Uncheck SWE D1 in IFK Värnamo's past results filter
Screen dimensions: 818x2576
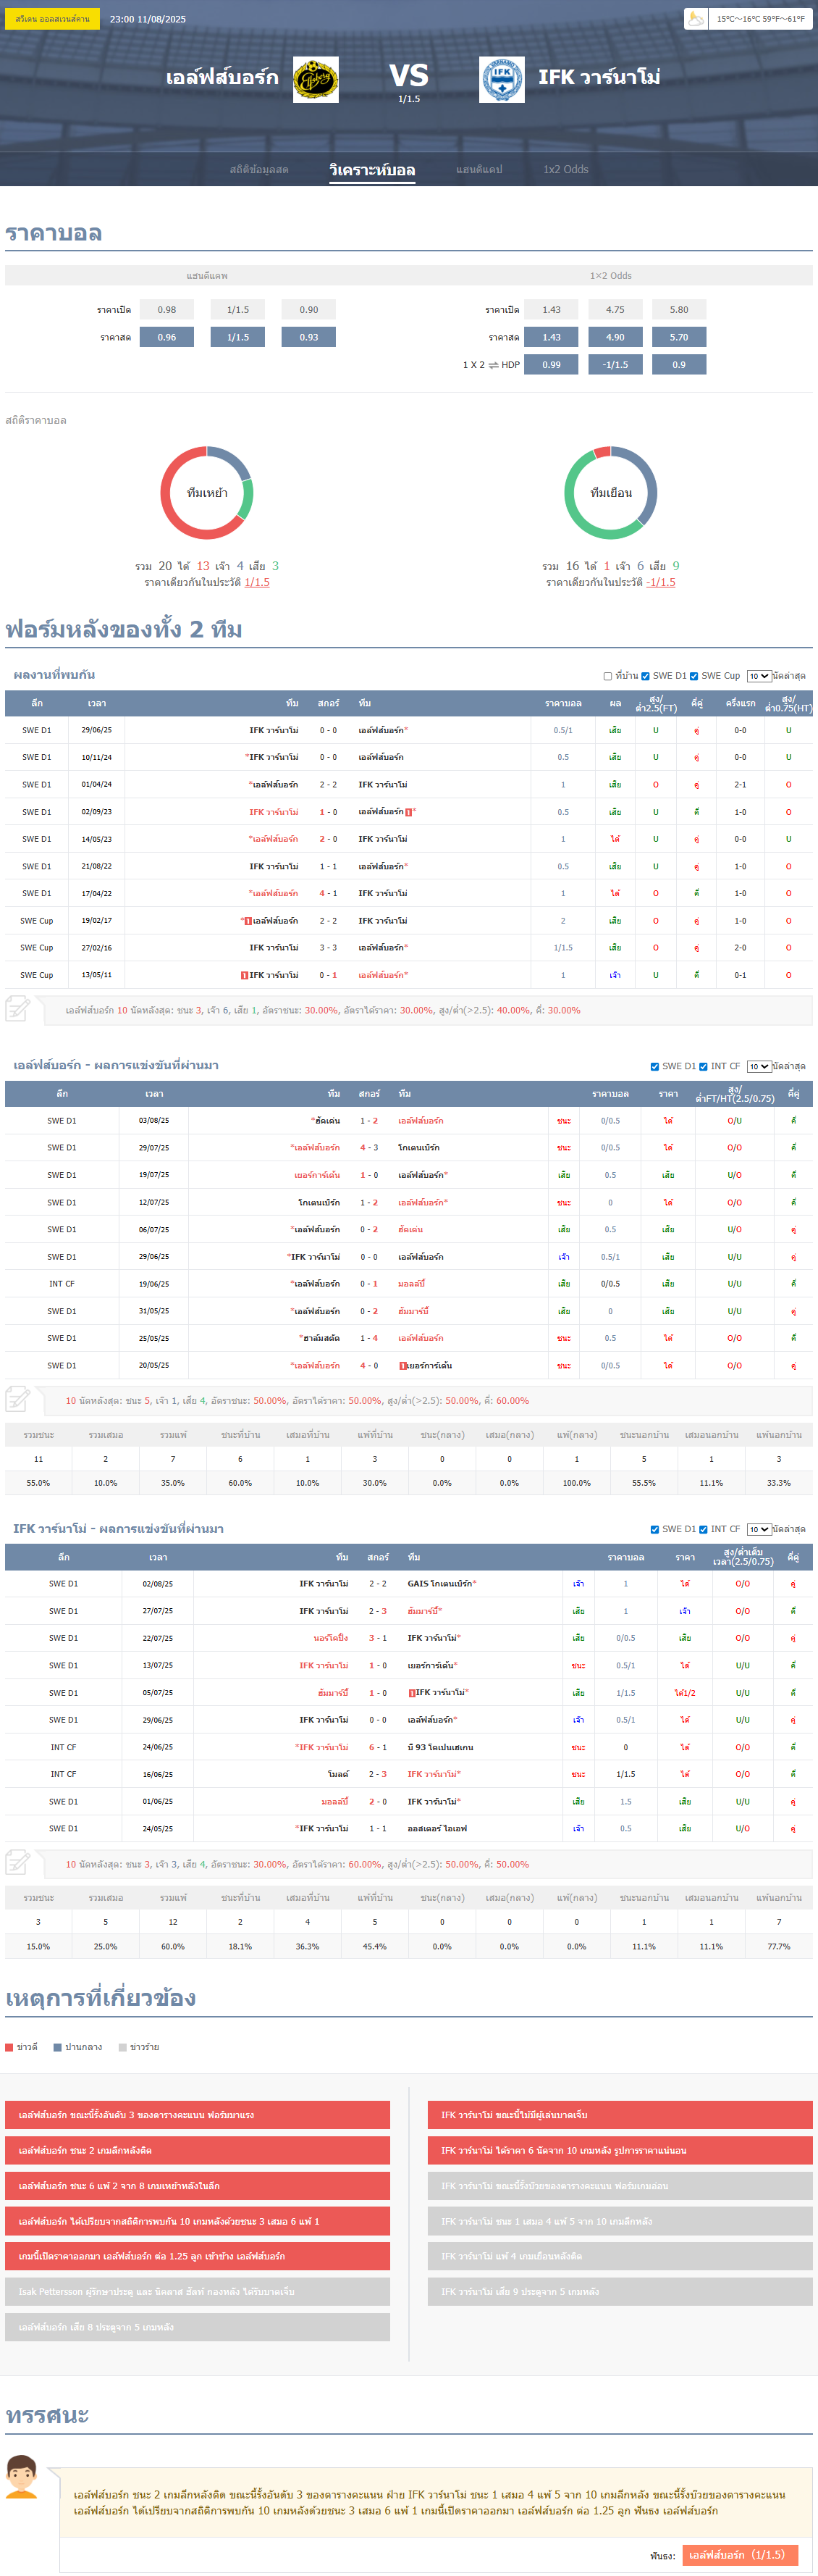click(x=654, y=1529)
